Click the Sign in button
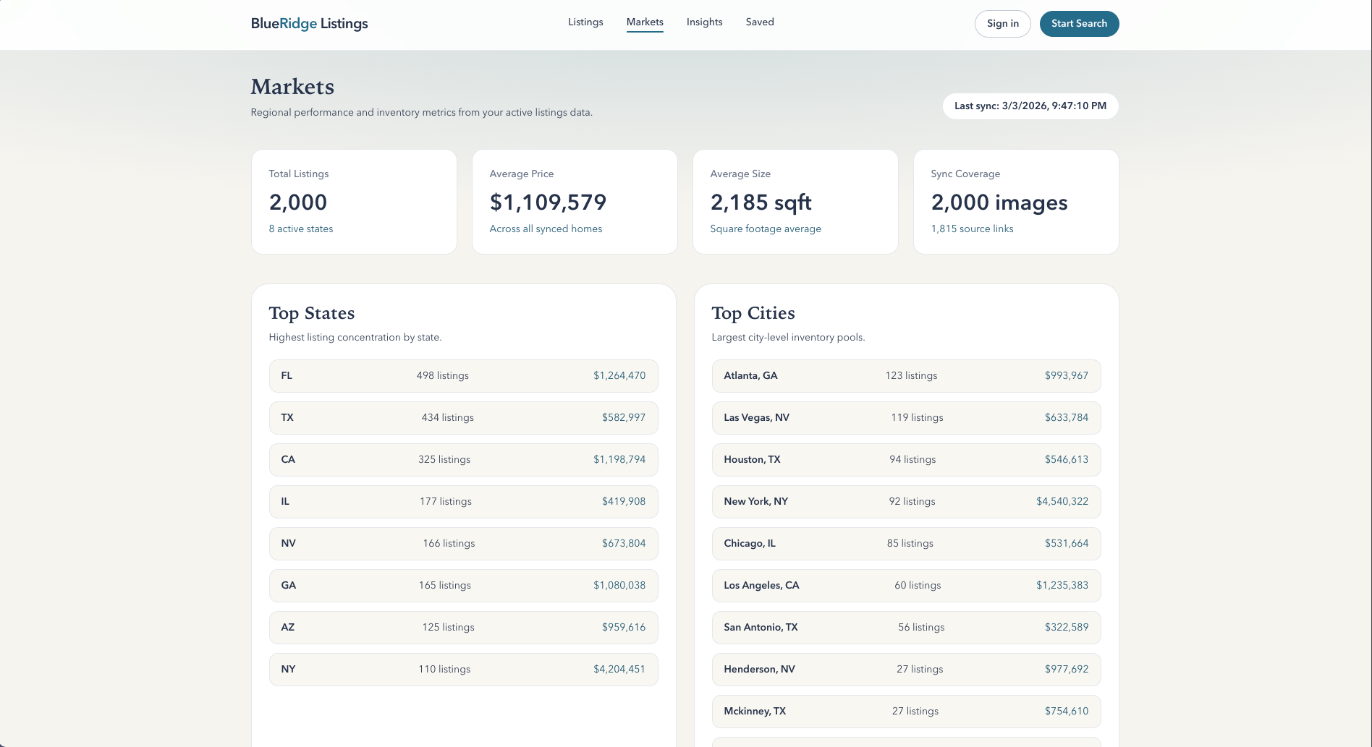 coord(1002,24)
